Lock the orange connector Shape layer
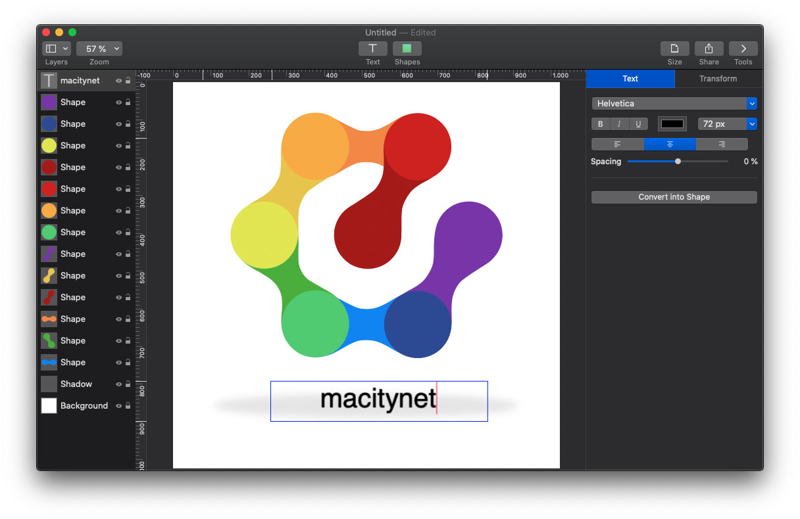Image resolution: width=800 pixels, height=519 pixels. click(128, 319)
